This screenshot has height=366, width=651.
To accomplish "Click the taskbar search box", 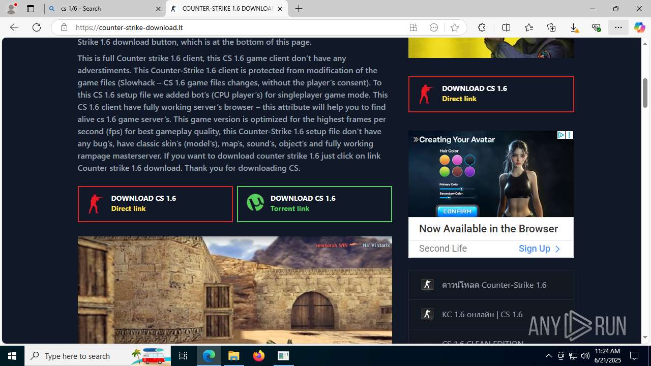I will coord(98,356).
